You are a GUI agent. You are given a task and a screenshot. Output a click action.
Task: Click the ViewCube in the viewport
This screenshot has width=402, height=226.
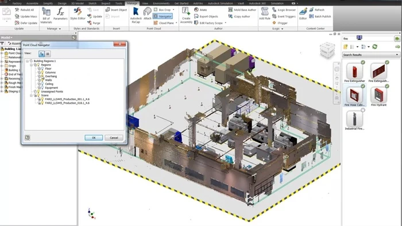pos(327,50)
